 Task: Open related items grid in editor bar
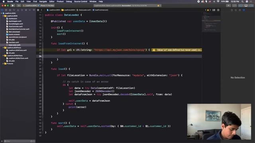(x=38, y=10)
